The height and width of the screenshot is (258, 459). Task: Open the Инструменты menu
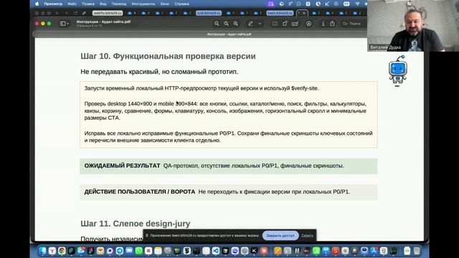(x=143, y=4)
